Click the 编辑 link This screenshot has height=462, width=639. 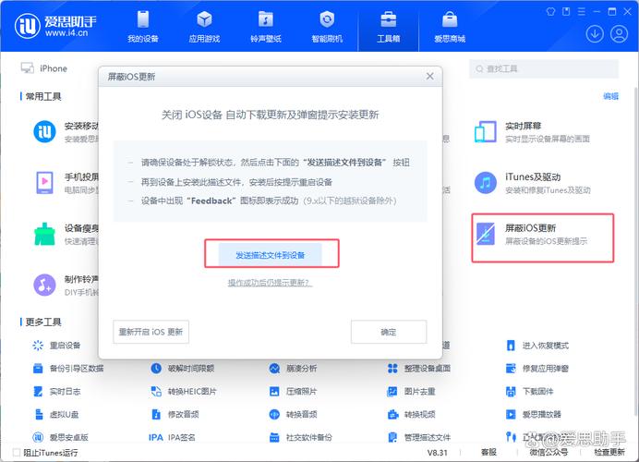click(610, 96)
